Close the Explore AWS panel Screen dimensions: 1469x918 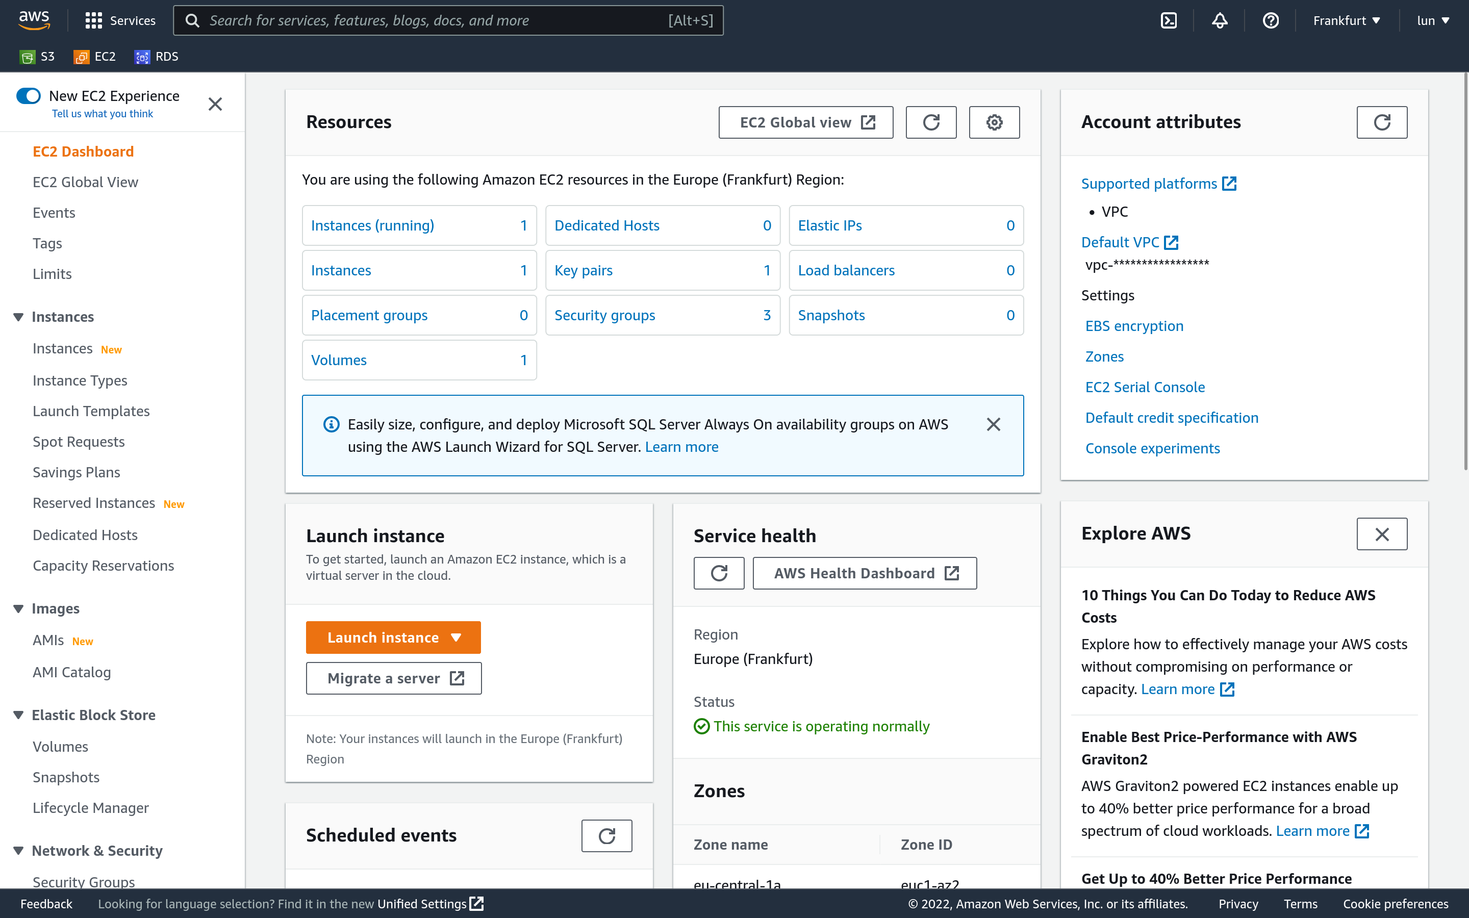[x=1382, y=534]
